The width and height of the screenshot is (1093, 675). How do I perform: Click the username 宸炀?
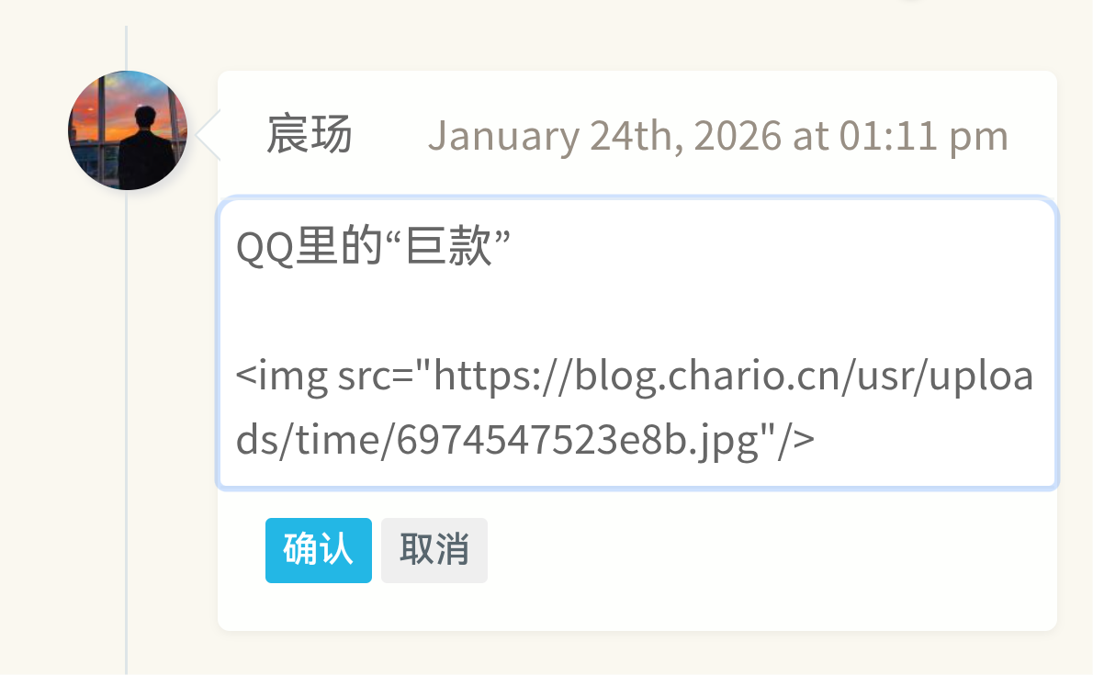click(x=308, y=134)
